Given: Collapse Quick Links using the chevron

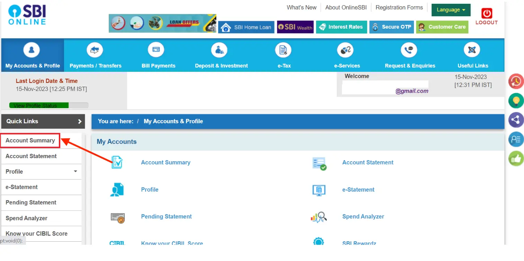Looking at the screenshot, I should 80,122.
